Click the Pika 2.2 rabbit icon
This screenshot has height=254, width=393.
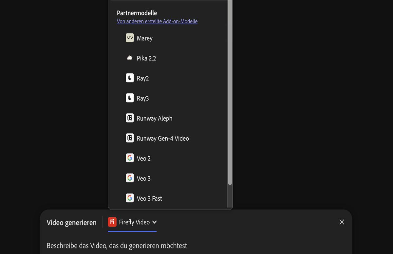(x=130, y=58)
